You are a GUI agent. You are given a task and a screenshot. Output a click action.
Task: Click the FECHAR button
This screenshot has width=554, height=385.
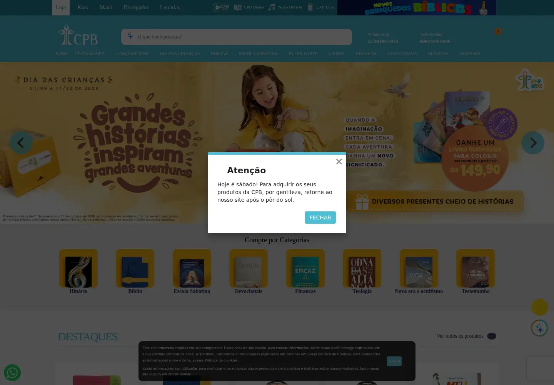pos(320,218)
